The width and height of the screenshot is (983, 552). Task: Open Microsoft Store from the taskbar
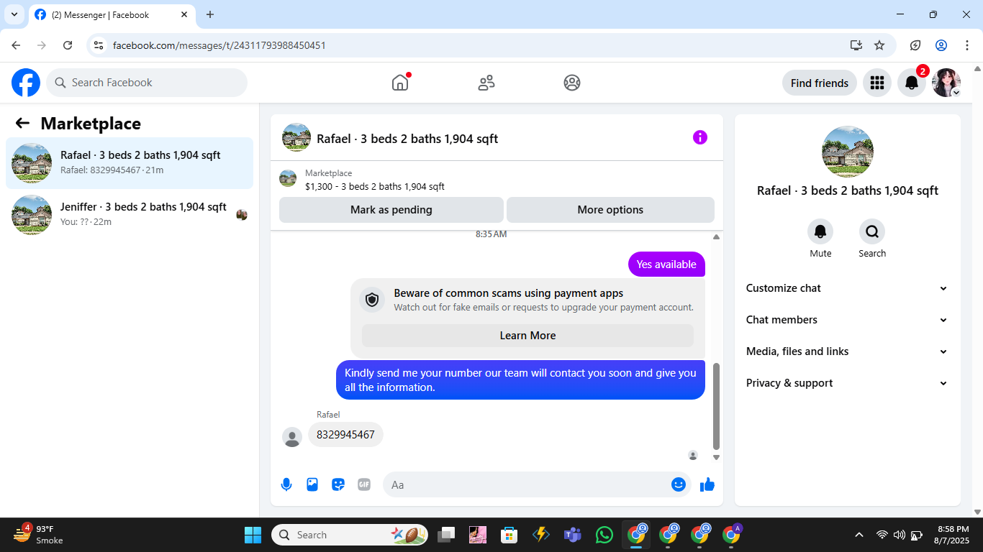click(x=509, y=535)
